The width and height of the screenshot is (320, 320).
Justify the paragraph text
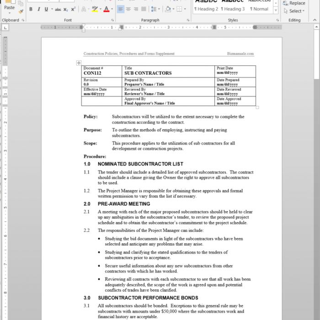144,9
